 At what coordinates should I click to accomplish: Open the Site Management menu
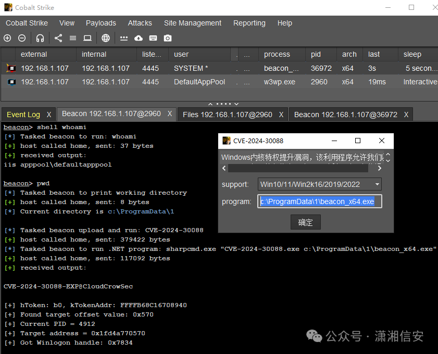(x=193, y=23)
